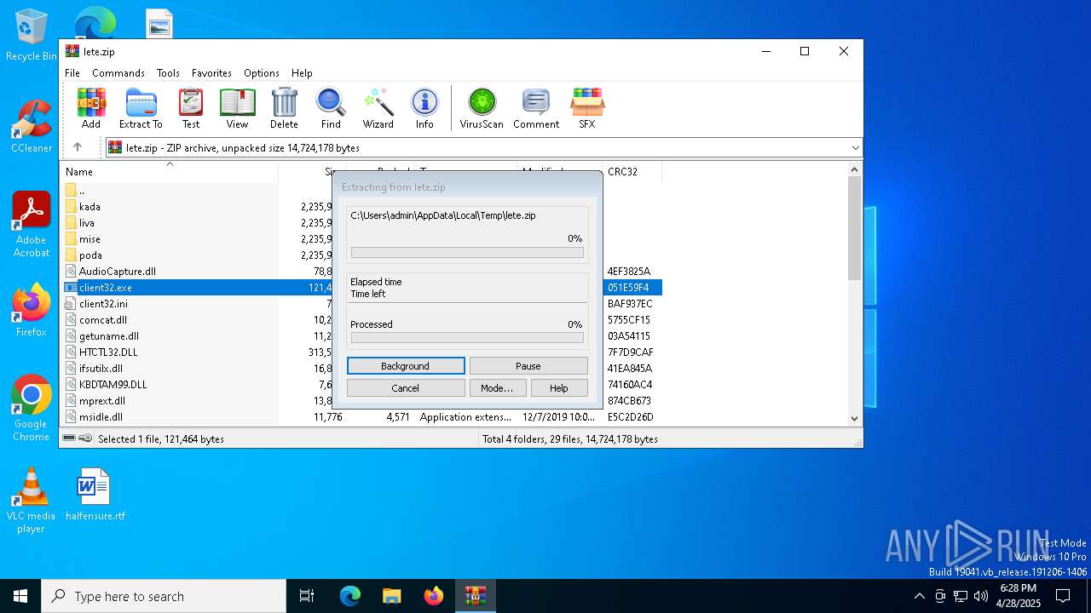Select ifsutilx.dll file

coord(103,369)
